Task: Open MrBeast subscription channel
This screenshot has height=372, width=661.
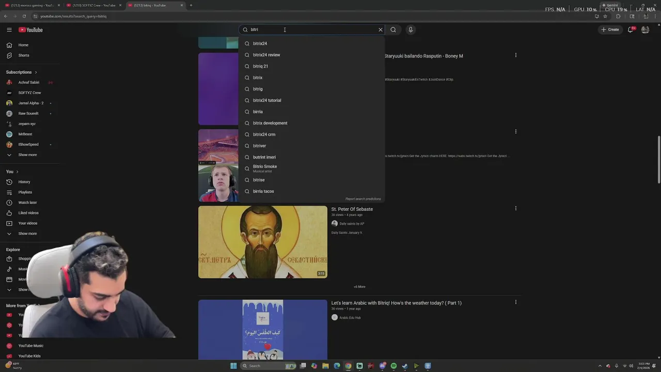Action: click(25, 134)
